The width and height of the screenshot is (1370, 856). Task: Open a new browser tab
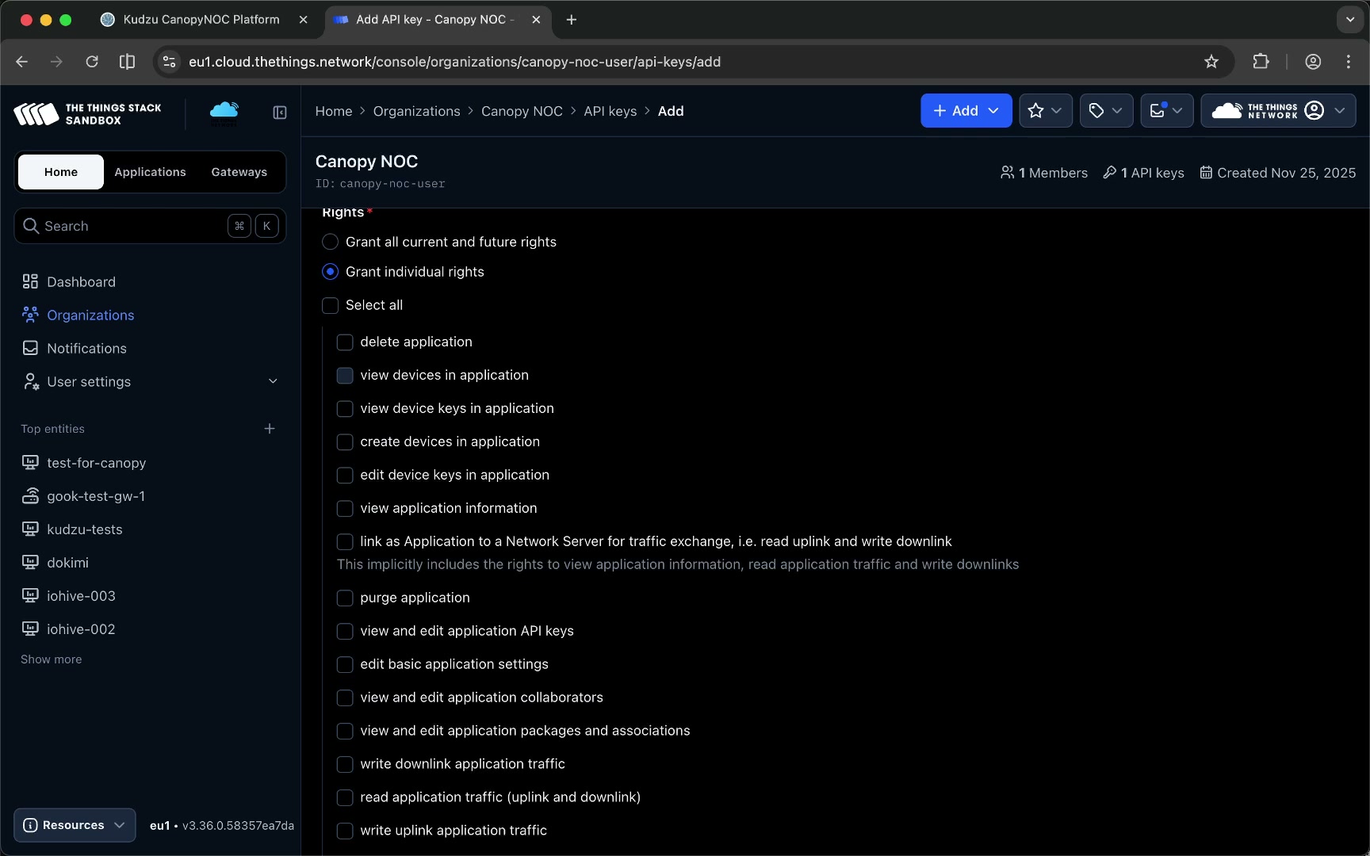pos(572,20)
